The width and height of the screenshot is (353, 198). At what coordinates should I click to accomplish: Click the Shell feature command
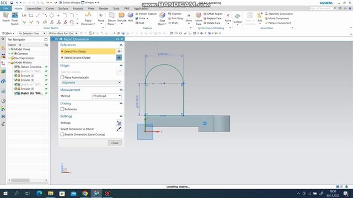[x=140, y=23]
